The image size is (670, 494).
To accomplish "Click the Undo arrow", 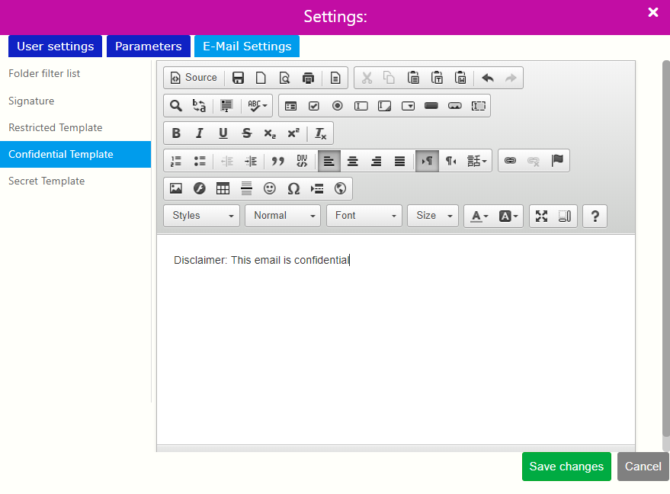I will coord(488,78).
